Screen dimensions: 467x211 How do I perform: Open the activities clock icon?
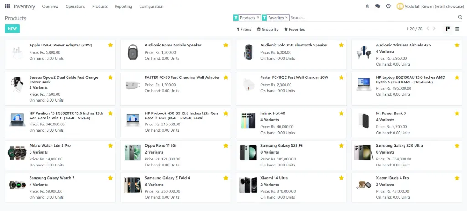pos(388,6)
